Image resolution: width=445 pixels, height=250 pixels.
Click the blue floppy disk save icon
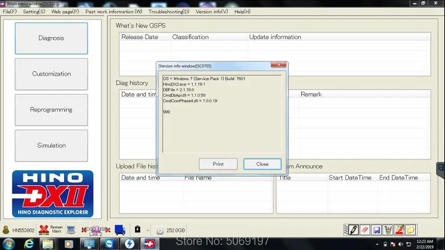coord(376,230)
